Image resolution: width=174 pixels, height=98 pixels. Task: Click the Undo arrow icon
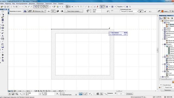click(20, 7)
